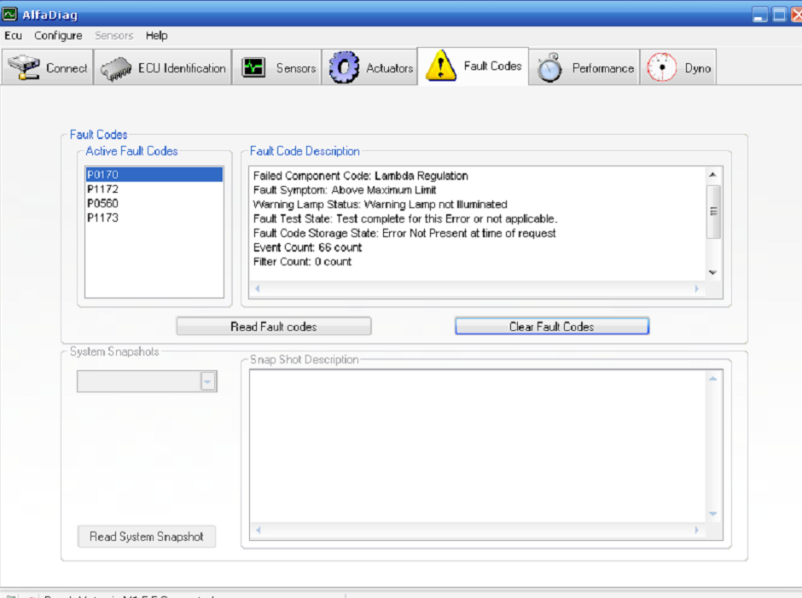Click Read System Snapshot button
The width and height of the screenshot is (802, 598).
point(146,536)
